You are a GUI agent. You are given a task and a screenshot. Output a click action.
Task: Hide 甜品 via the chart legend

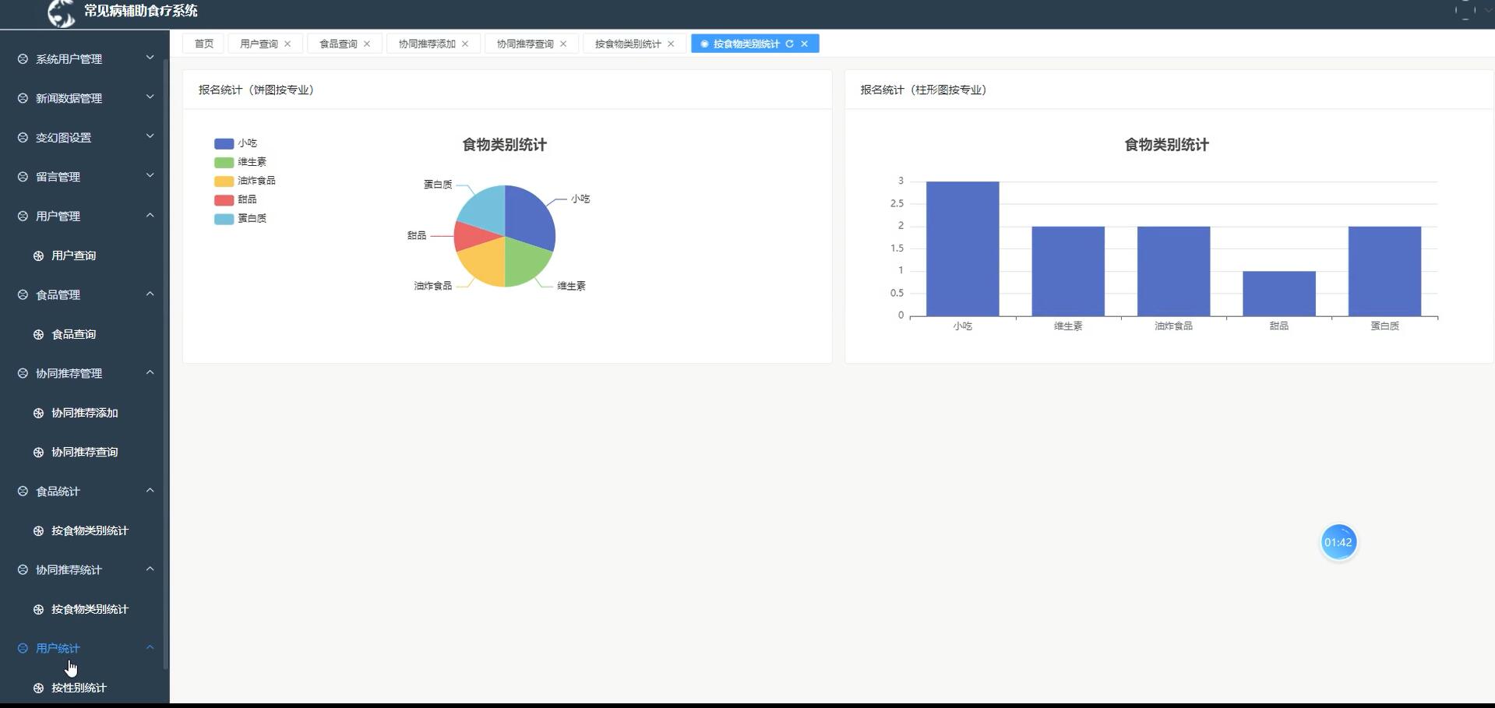pos(223,199)
